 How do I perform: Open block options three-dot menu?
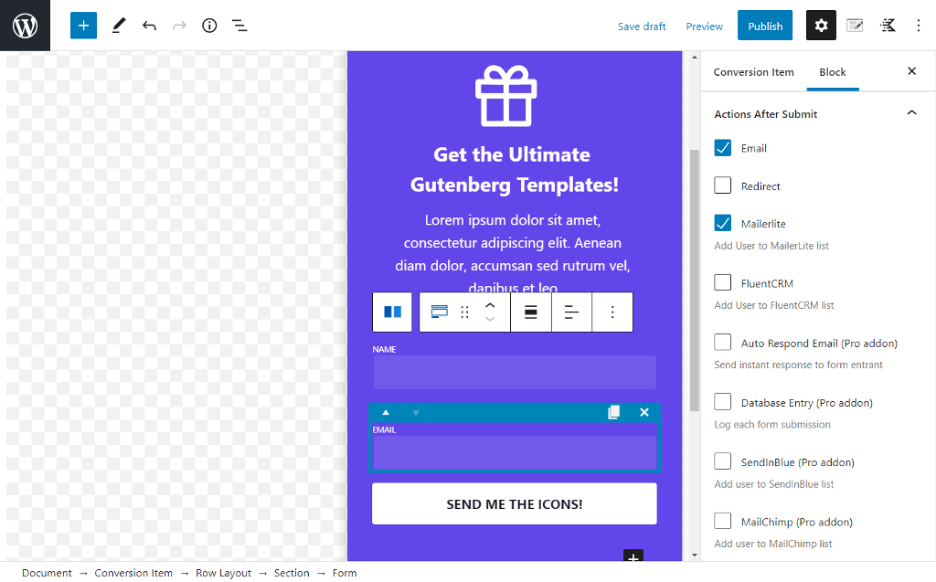click(x=612, y=312)
